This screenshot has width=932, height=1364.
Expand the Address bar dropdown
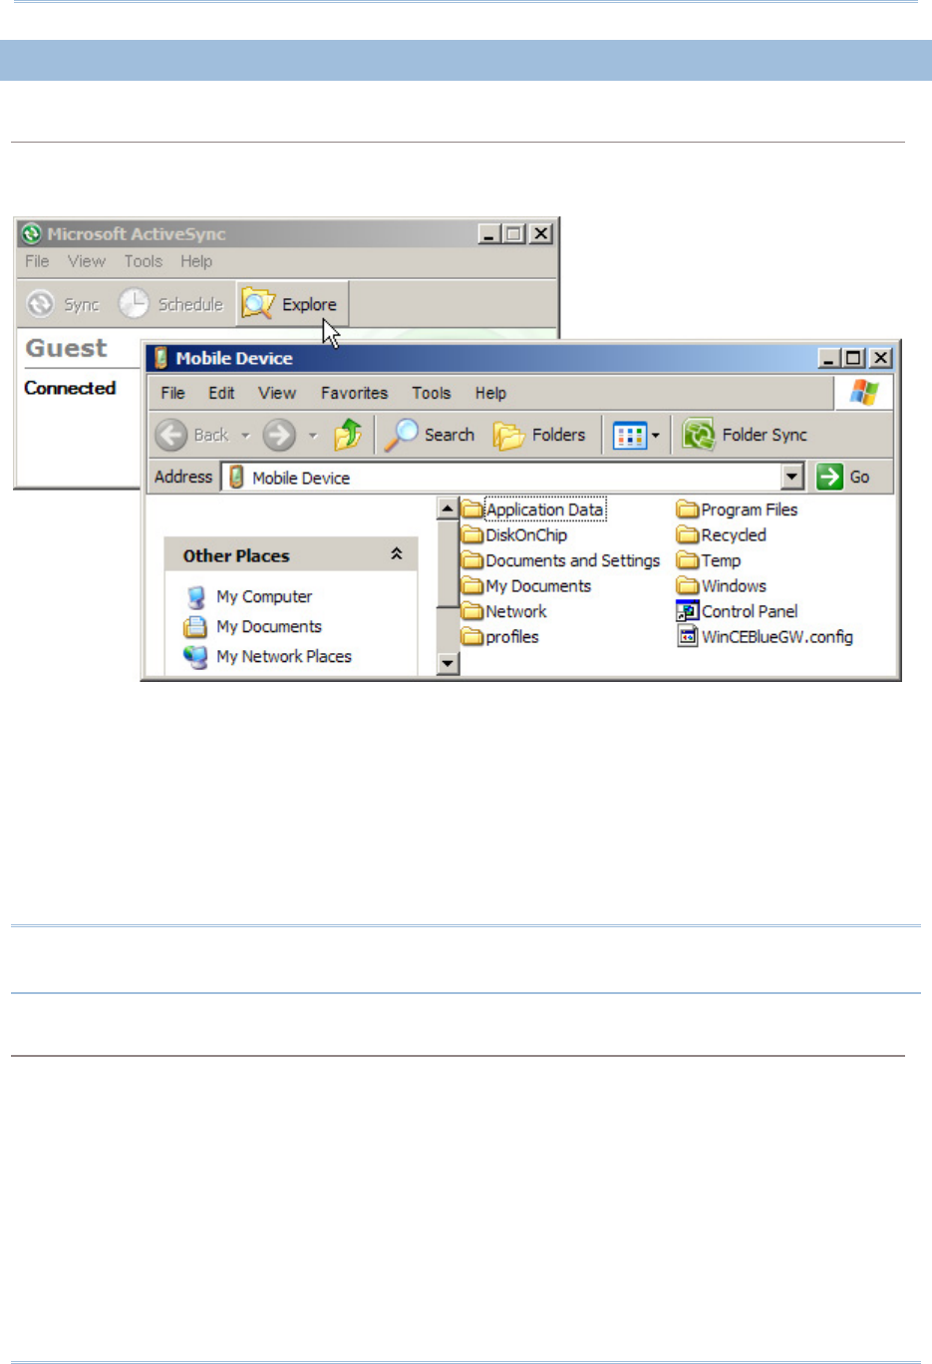click(792, 477)
